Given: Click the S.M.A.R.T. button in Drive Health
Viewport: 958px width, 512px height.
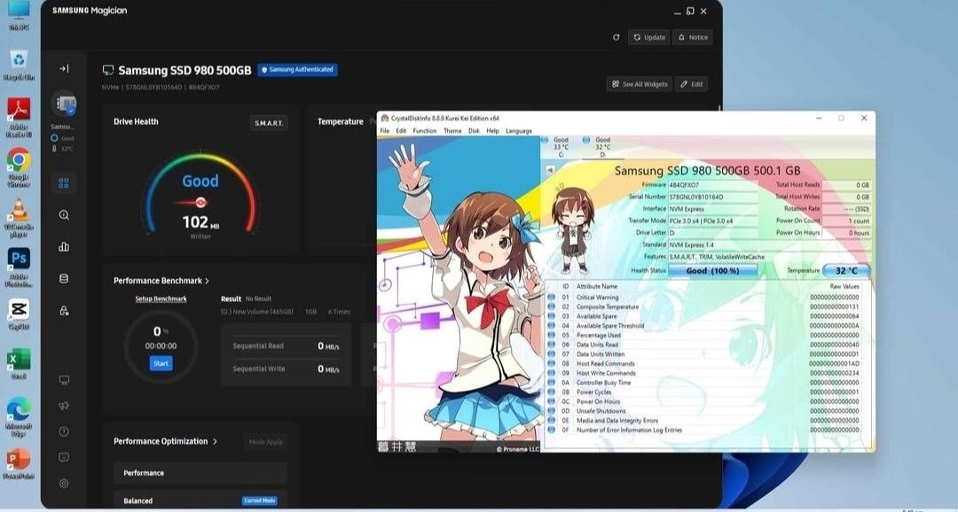Looking at the screenshot, I should [269, 122].
